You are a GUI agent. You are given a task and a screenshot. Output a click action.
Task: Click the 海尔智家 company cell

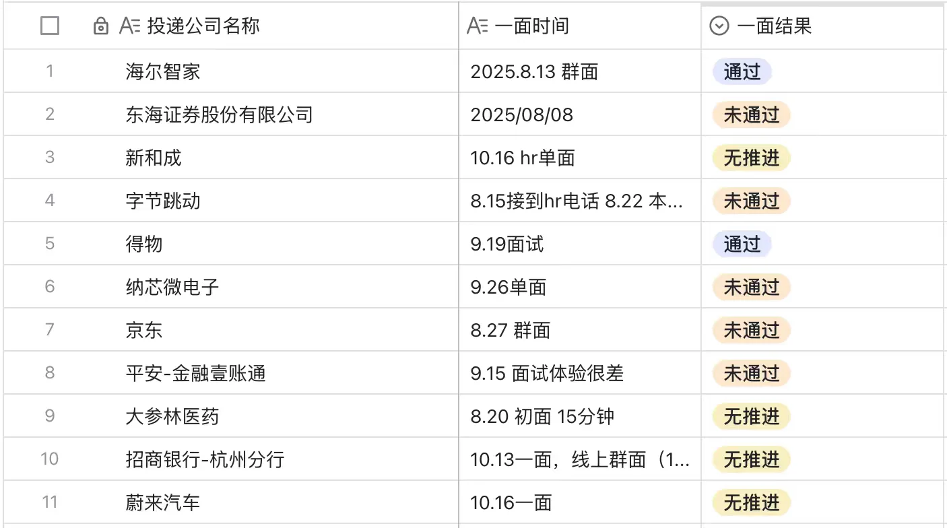click(163, 71)
